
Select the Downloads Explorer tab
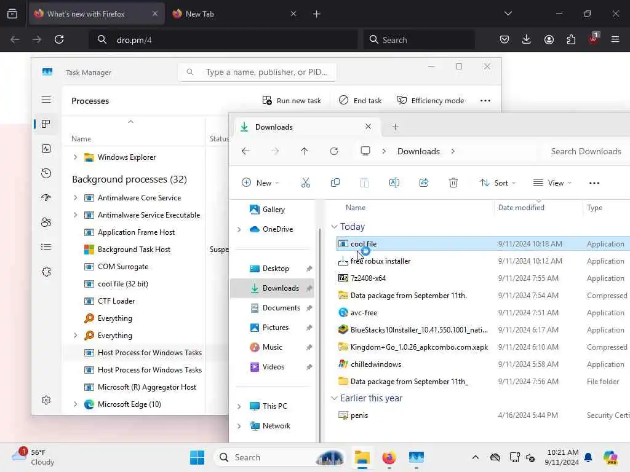coord(308,127)
